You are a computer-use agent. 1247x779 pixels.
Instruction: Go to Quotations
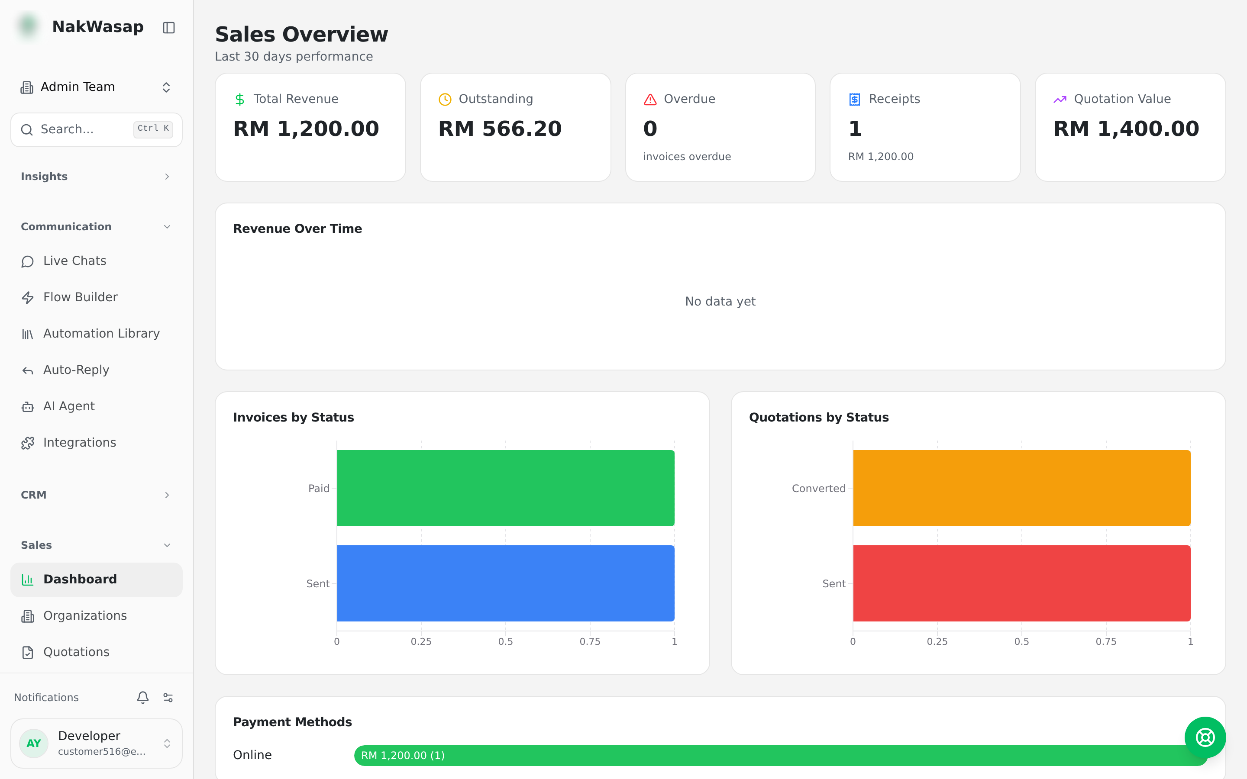click(97, 652)
